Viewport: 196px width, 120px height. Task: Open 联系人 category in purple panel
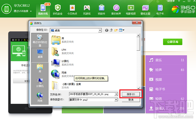coord(166,108)
